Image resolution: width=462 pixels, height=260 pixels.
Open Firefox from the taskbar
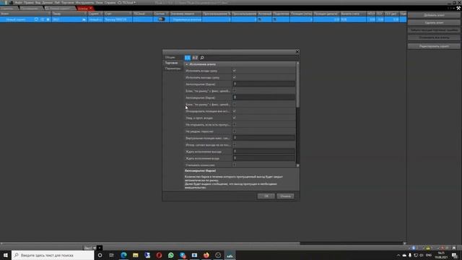click(x=206, y=255)
